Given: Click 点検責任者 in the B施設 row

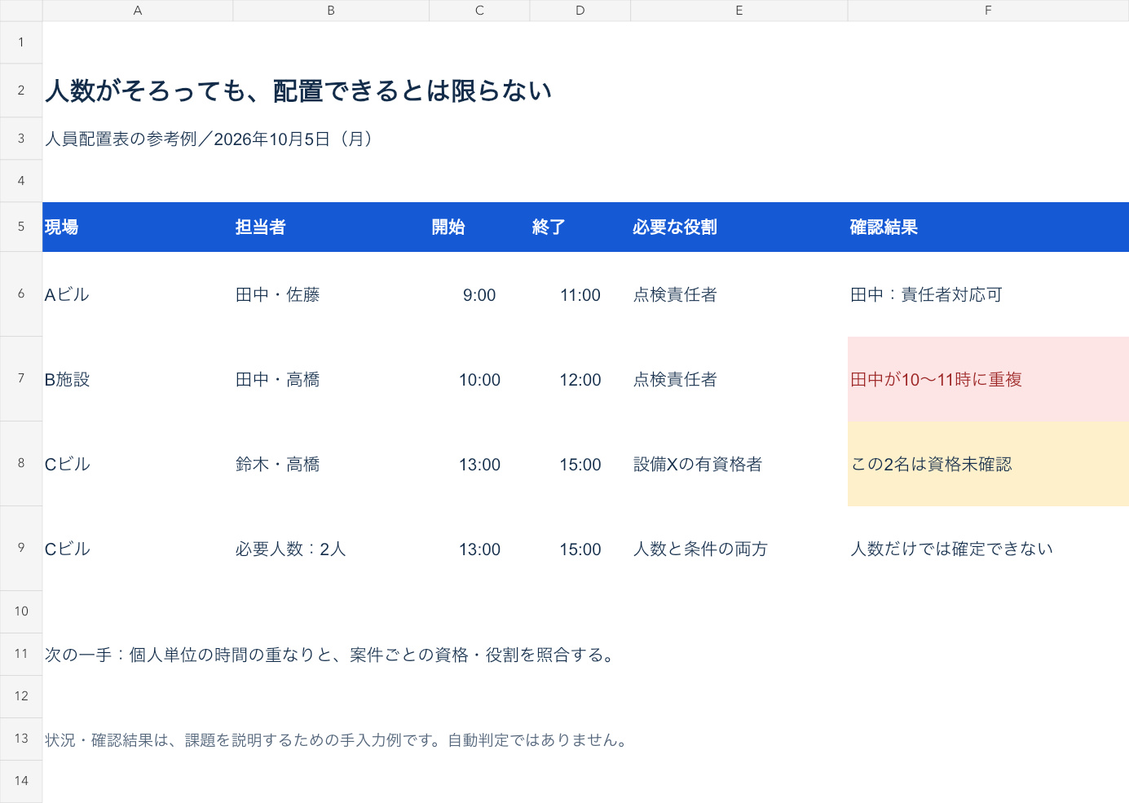Looking at the screenshot, I should click(x=739, y=379).
